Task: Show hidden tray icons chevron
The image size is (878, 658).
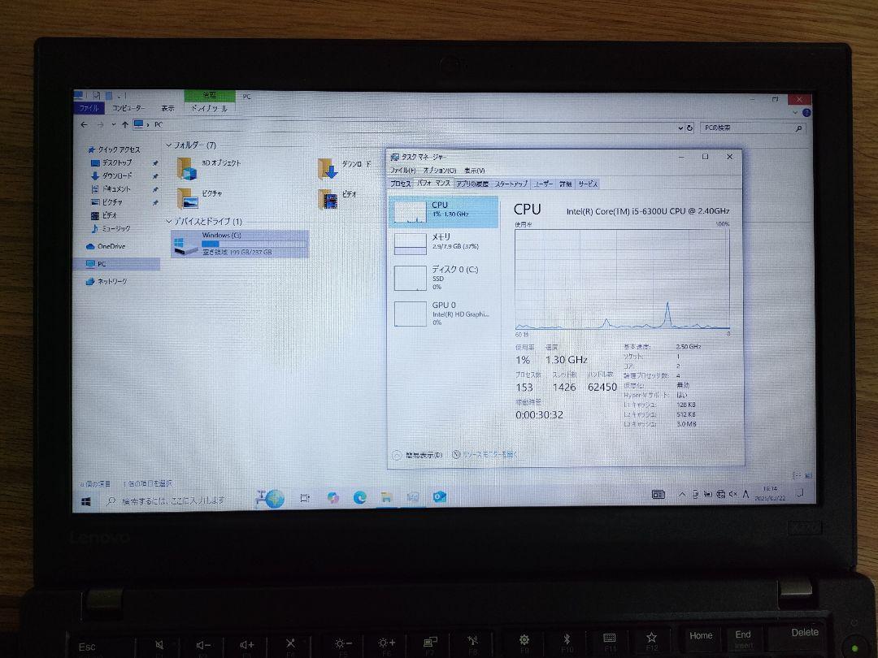Action: [x=682, y=494]
